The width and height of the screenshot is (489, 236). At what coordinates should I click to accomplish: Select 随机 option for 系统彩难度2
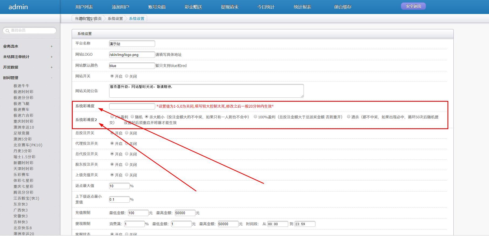pos(132,117)
